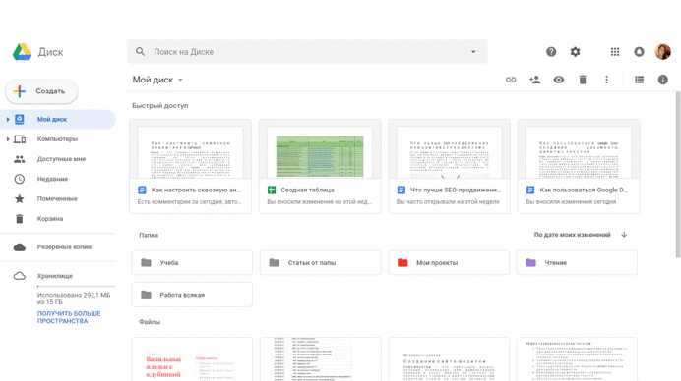Click the folder icon of 'Работа всякая'
This screenshot has height=381, width=681.
click(x=146, y=295)
